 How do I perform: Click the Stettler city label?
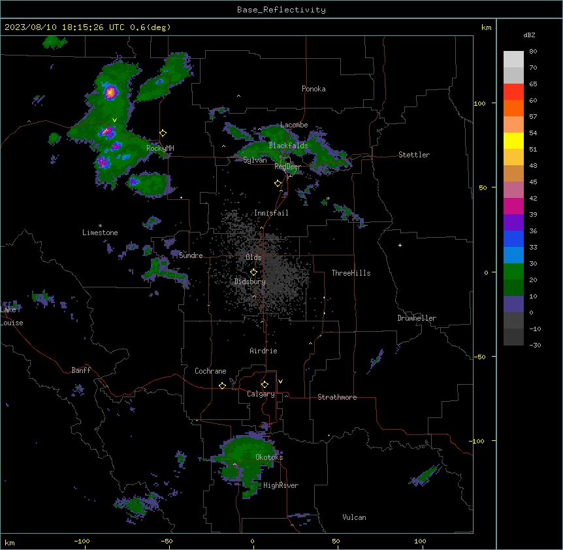click(x=414, y=155)
